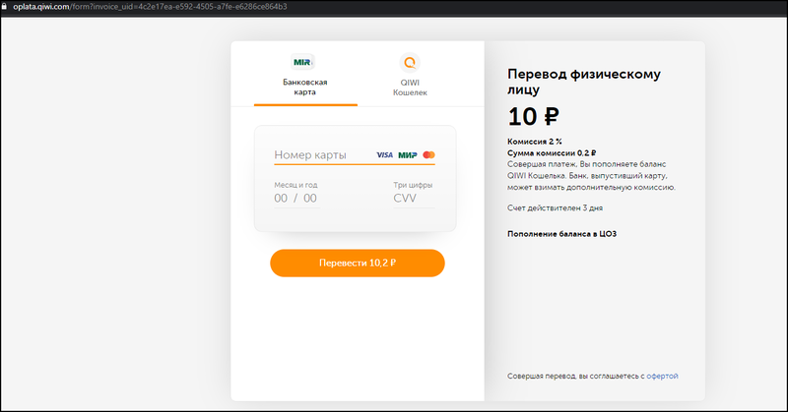Click the MIR card icon
The height and width of the screenshot is (412, 788).
pos(302,62)
